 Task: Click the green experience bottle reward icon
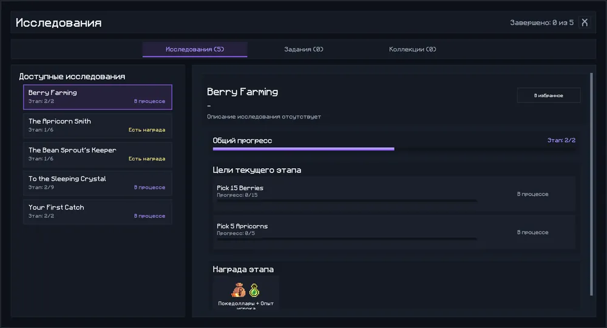tap(254, 290)
